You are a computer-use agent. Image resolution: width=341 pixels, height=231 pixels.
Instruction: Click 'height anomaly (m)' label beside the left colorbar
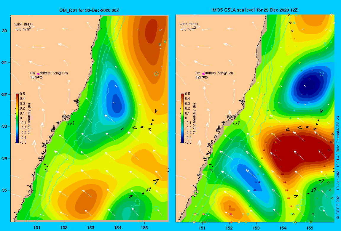coord(29,118)
